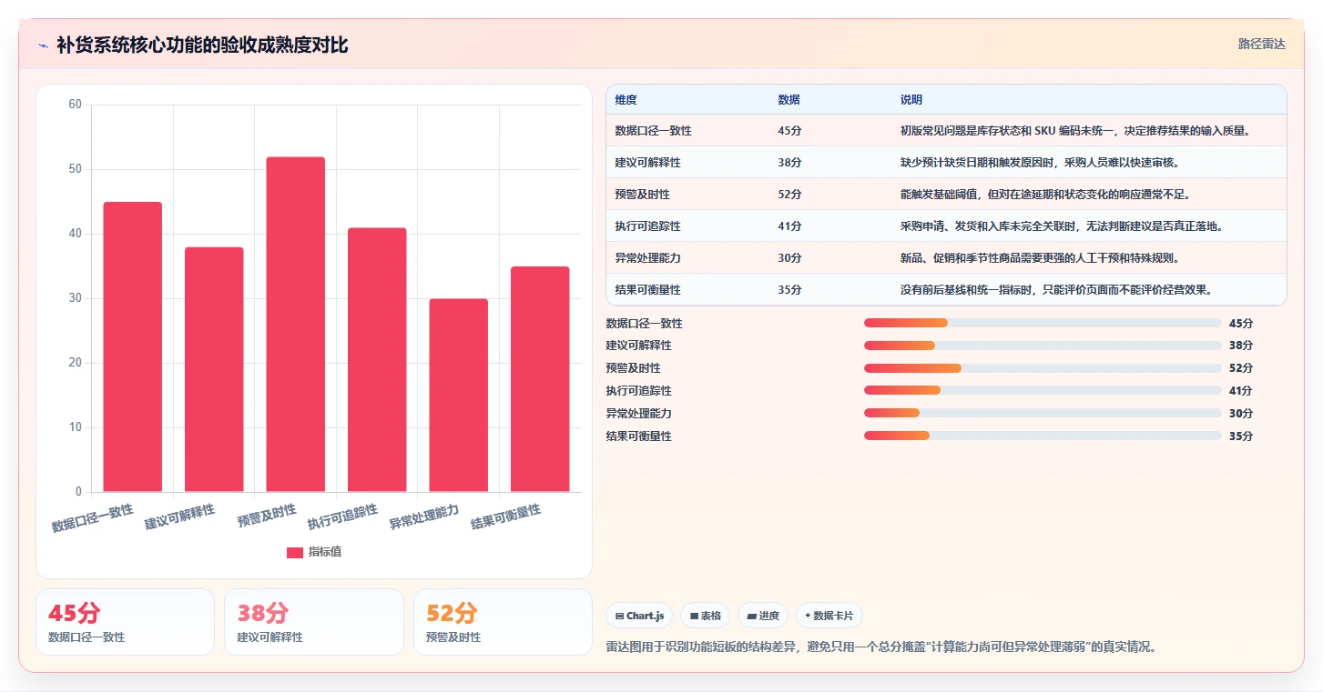Select the 38分 建议可解释性 stat card
The height and width of the screenshot is (692, 1323).
click(x=314, y=622)
